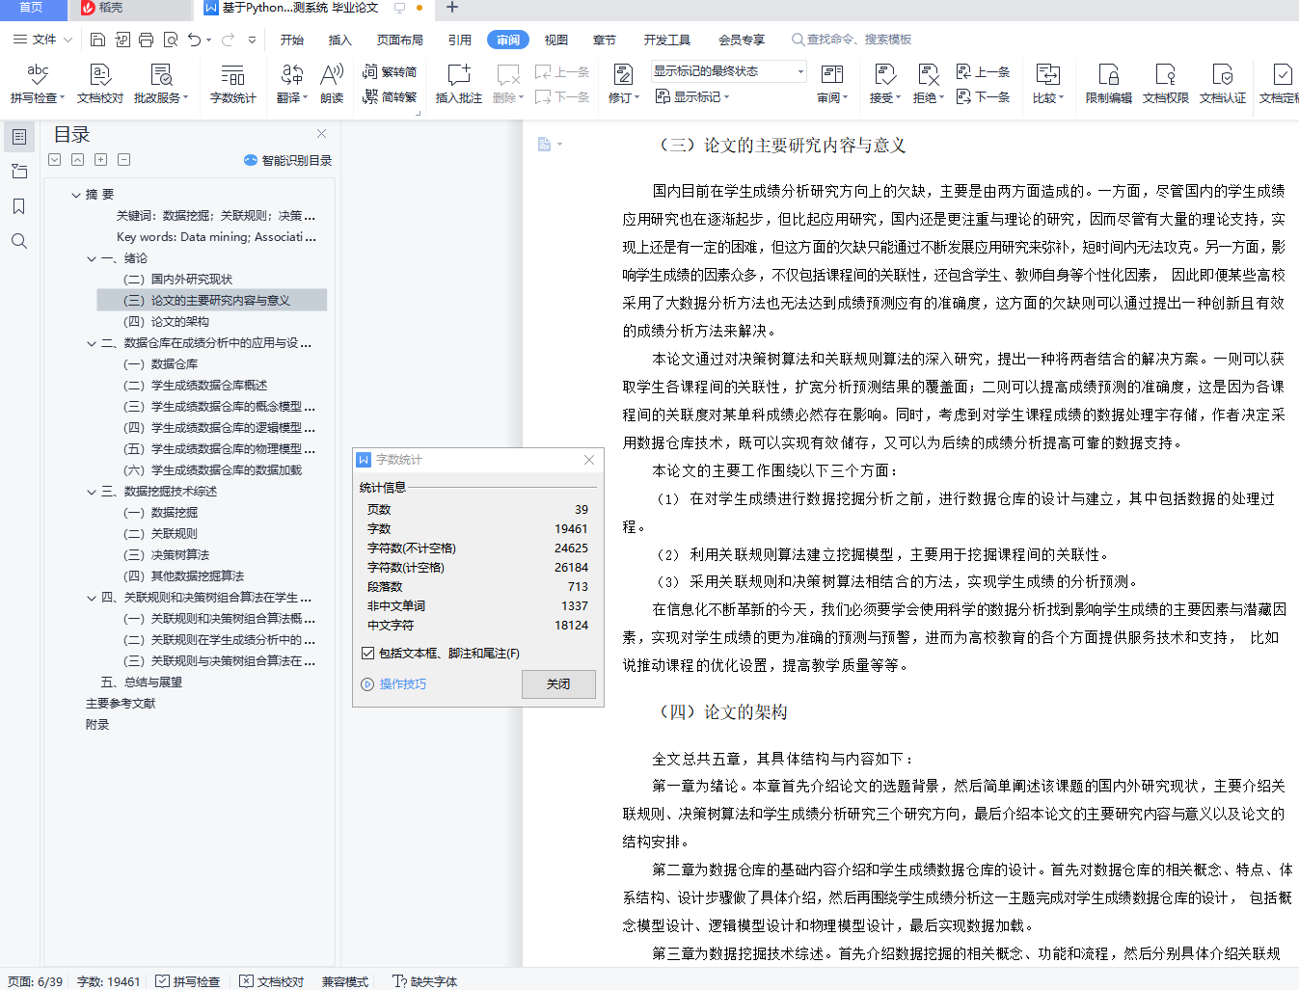Open the 文件 menu

click(42, 40)
